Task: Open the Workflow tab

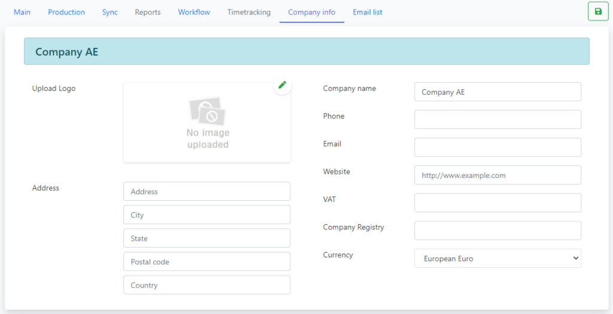Action: (x=194, y=12)
